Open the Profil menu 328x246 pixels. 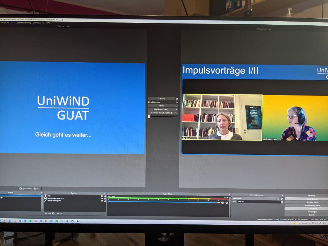[x=13, y=23]
